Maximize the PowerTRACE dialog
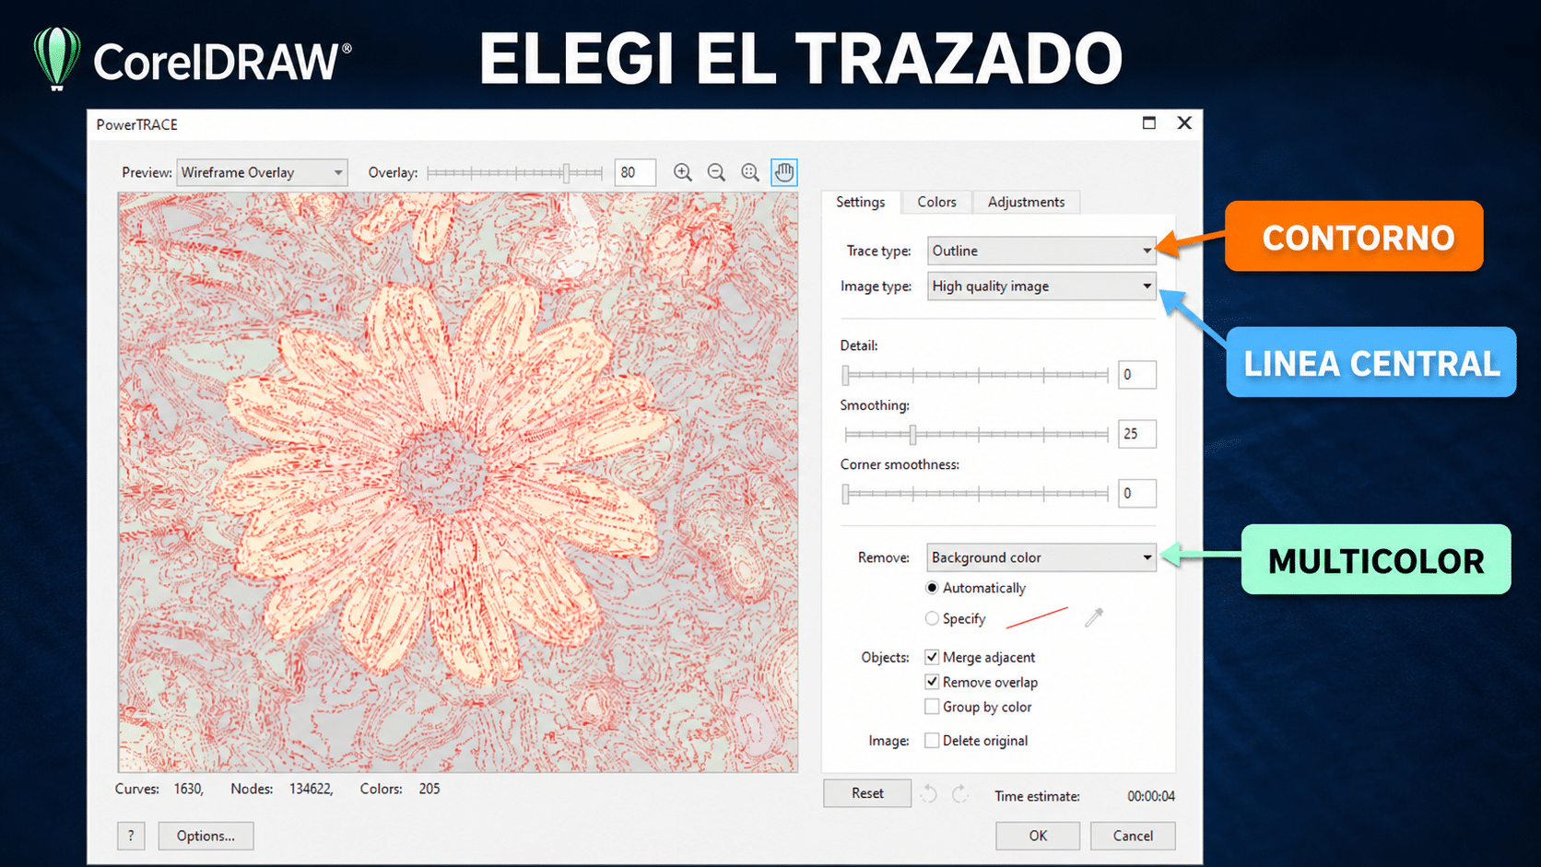Image resolution: width=1541 pixels, height=867 pixels. pos(1149,123)
